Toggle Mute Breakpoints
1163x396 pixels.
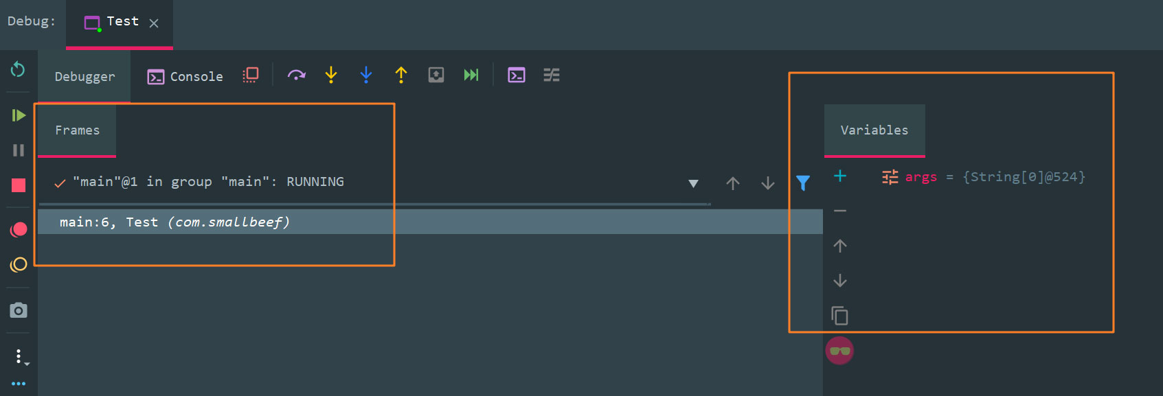pos(19,265)
